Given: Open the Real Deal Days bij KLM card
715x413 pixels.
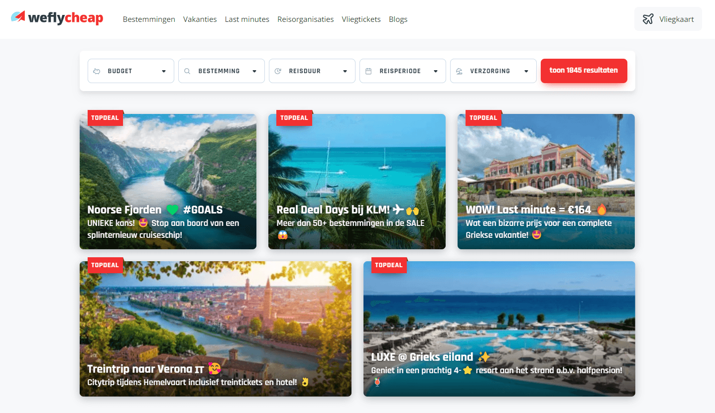Looking at the screenshot, I should pyautogui.click(x=357, y=182).
